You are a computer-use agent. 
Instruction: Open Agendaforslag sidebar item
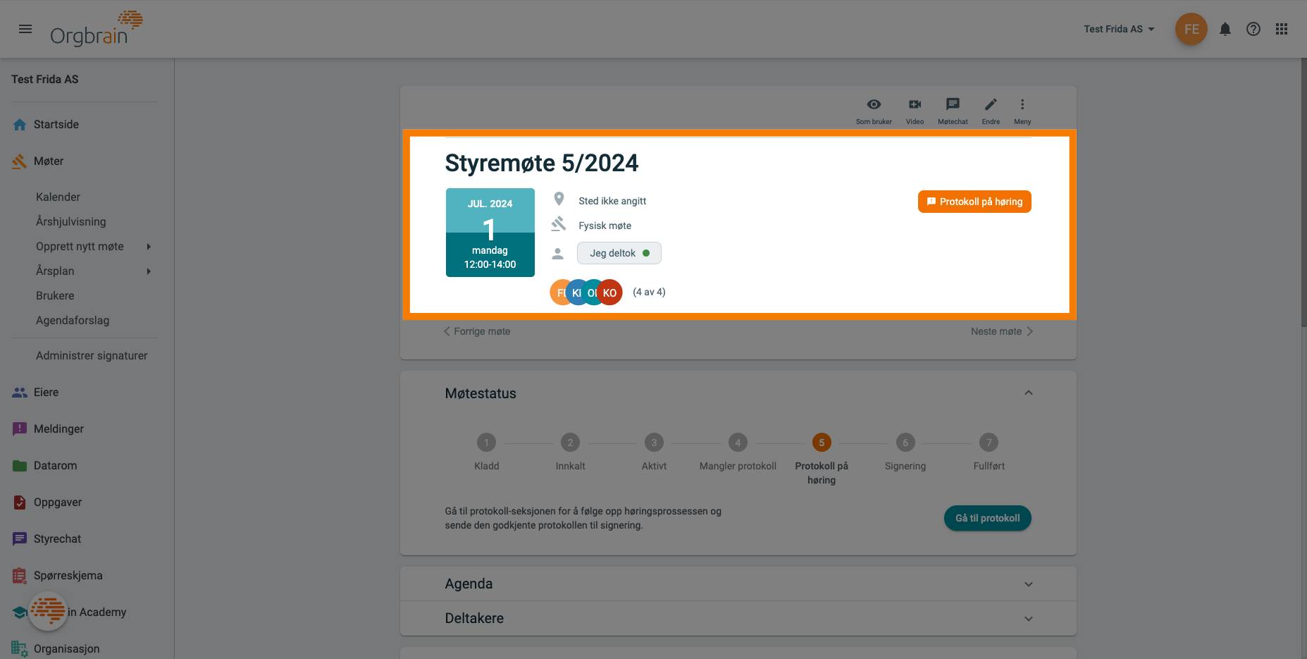point(73,320)
